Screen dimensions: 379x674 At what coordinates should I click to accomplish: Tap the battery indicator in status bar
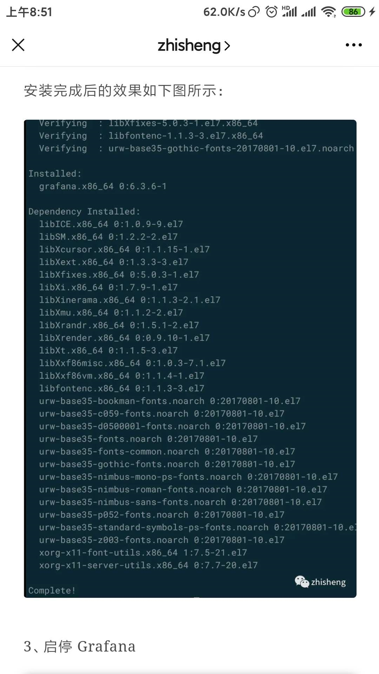353,12
